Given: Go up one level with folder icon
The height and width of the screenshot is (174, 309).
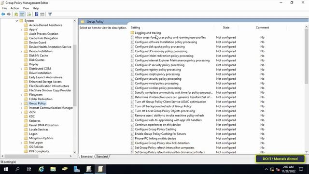Looking at the screenshot, I should point(16,14).
